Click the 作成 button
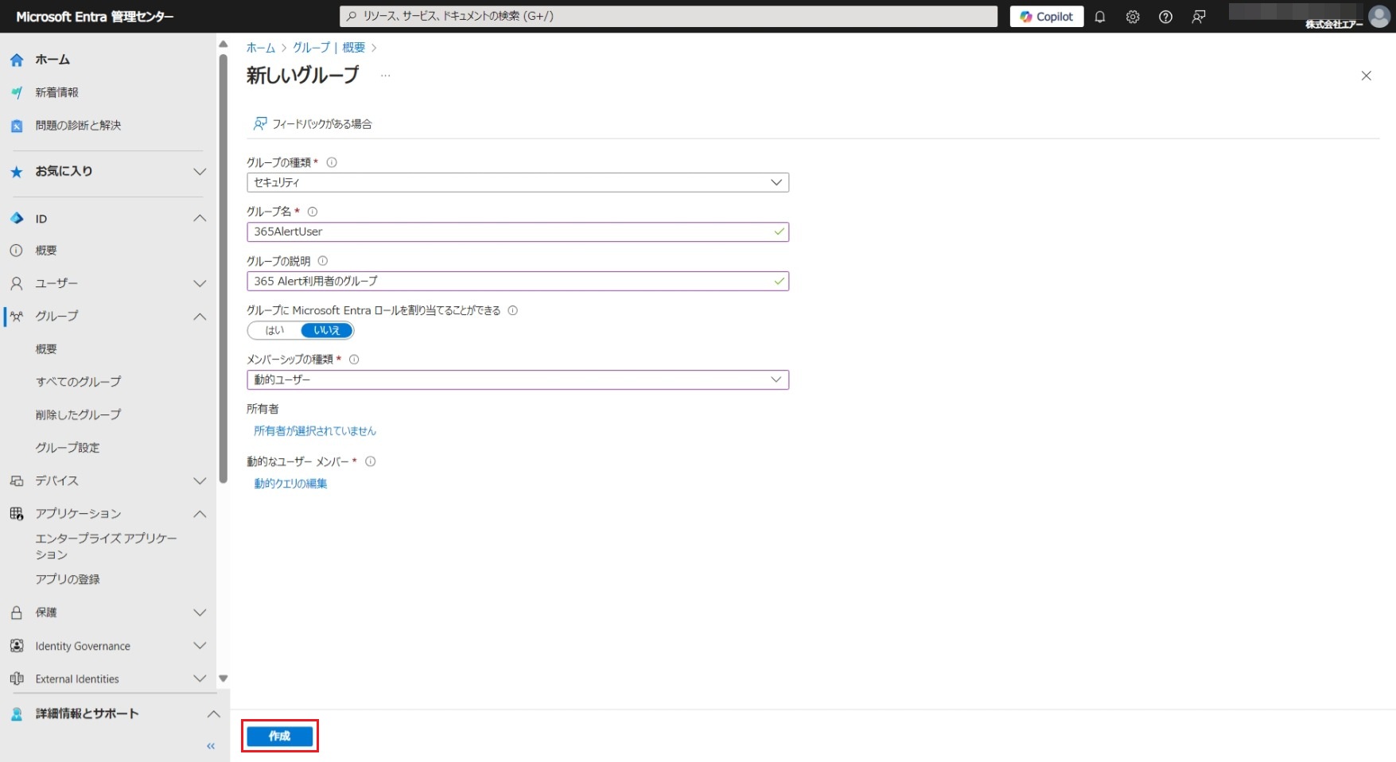This screenshot has height=762, width=1396. tap(279, 737)
